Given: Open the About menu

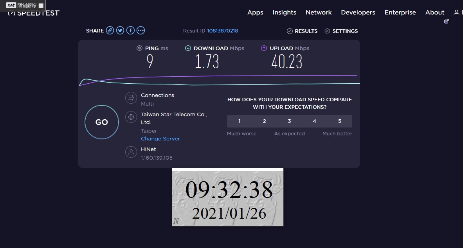Looking at the screenshot, I should (435, 13).
